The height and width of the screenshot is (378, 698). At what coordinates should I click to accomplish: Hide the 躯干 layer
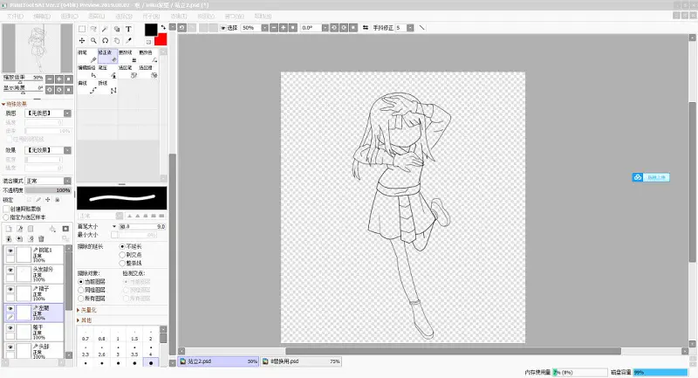tap(10, 327)
